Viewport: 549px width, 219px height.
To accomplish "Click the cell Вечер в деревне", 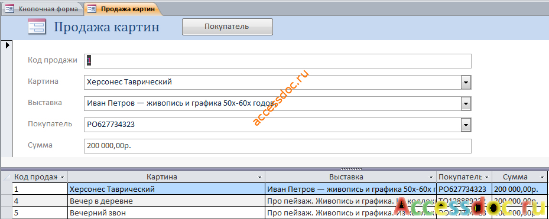I will 166,201.
